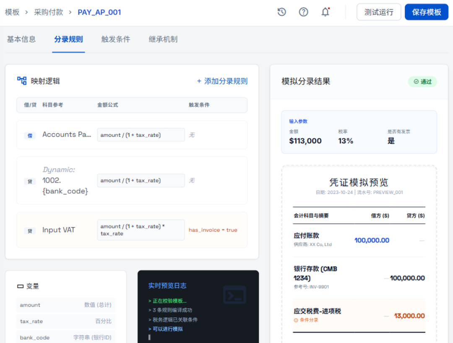Click the 触发条件 column header in the table
The width and height of the screenshot is (453, 343).
[x=199, y=105]
